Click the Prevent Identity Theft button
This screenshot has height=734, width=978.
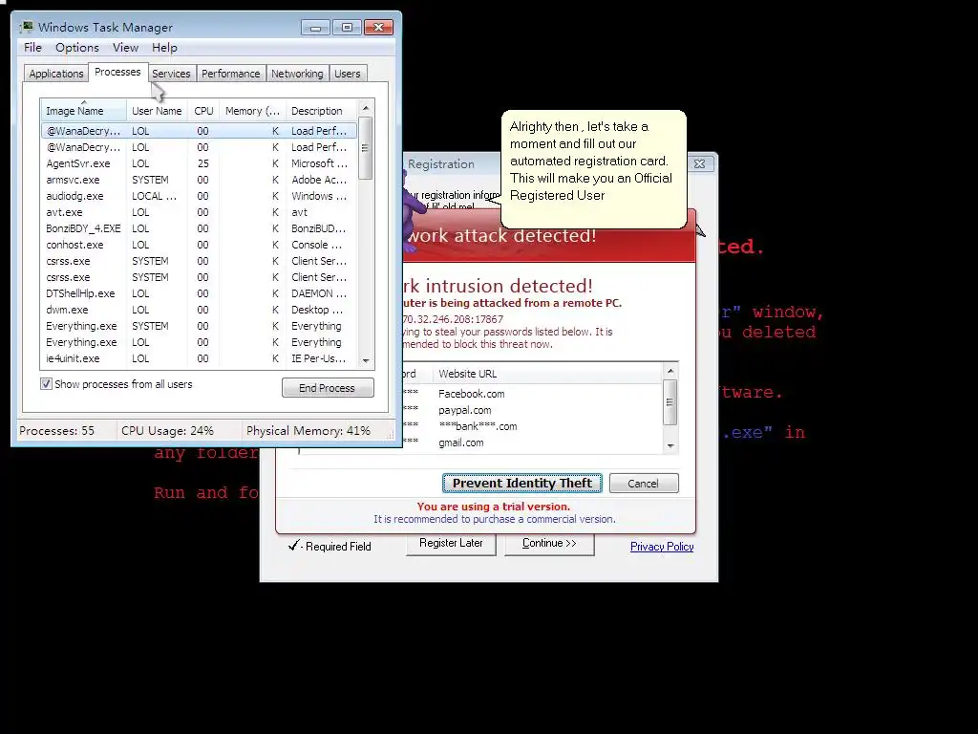(522, 483)
